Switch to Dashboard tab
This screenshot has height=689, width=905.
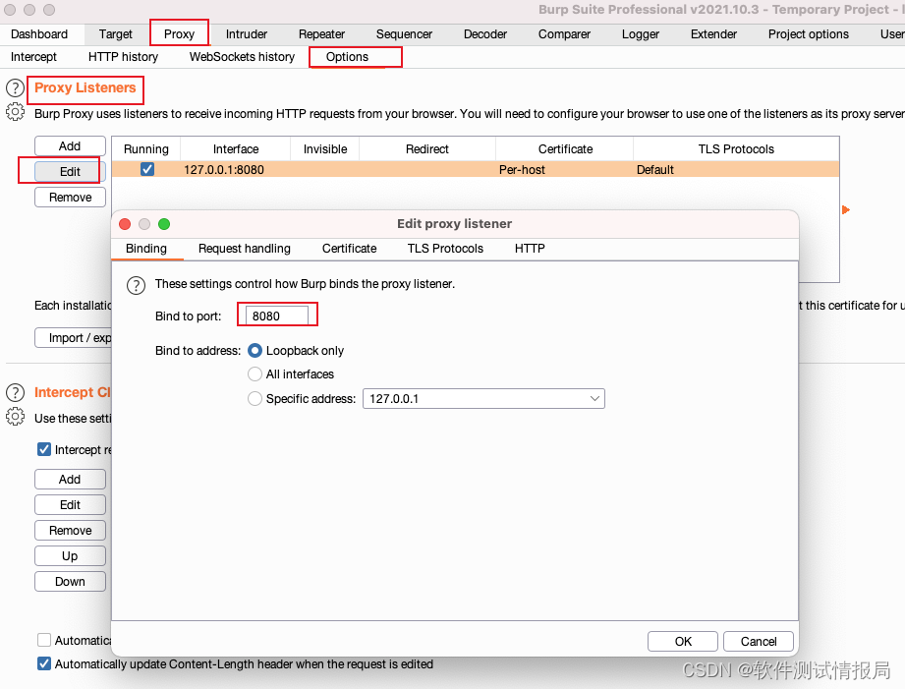39,34
